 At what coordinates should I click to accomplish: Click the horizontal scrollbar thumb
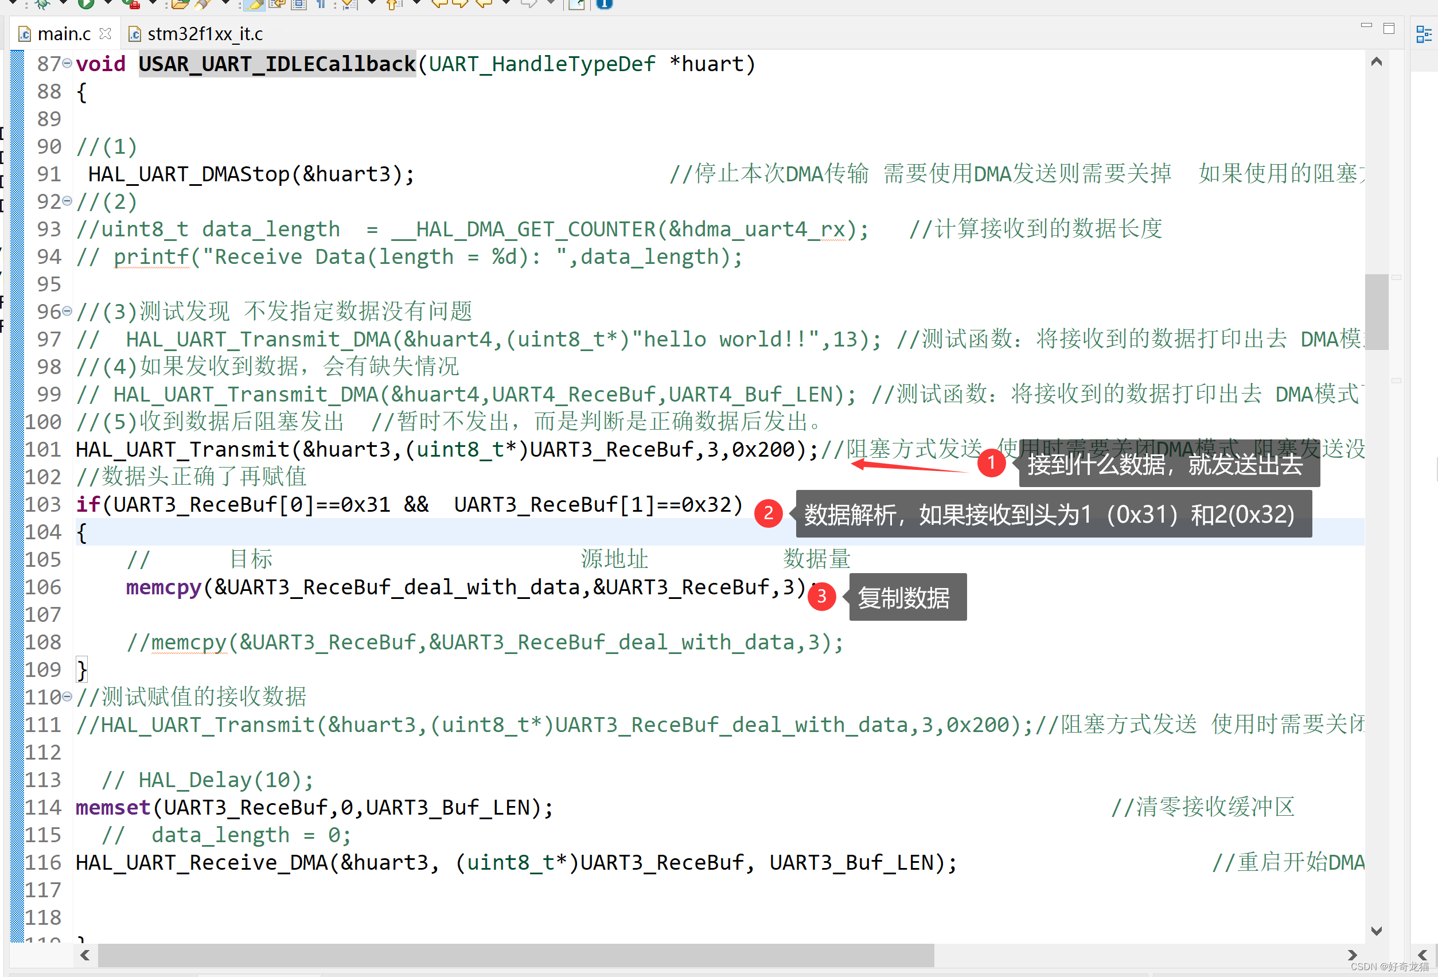pyautogui.click(x=516, y=955)
